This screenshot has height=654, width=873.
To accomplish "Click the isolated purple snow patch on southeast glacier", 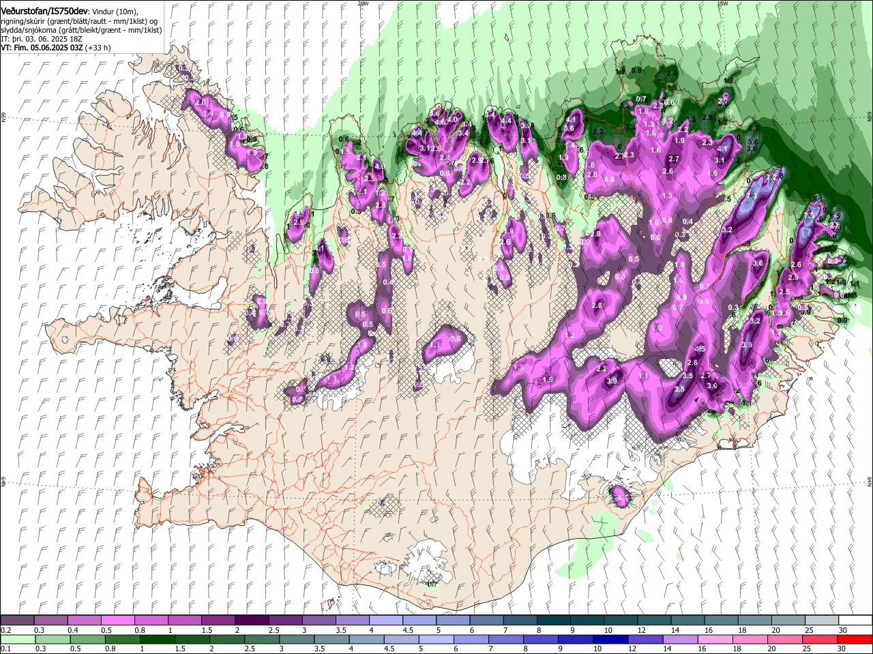I will coord(621,497).
